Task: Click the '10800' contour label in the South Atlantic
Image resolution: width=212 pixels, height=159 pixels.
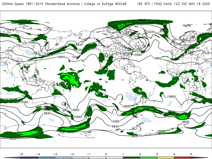Action: [x=171, y=97]
